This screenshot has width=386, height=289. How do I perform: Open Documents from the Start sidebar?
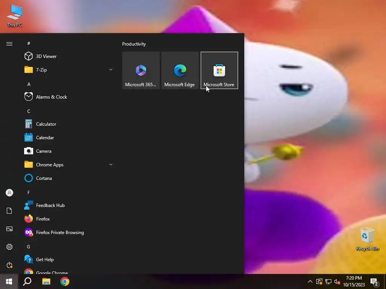coord(9,211)
